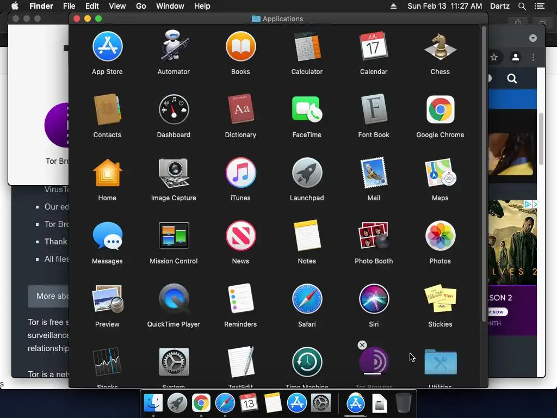Viewport: 557px width, 418px height.
Task: Select the TextEdit app icon
Action: click(x=240, y=362)
